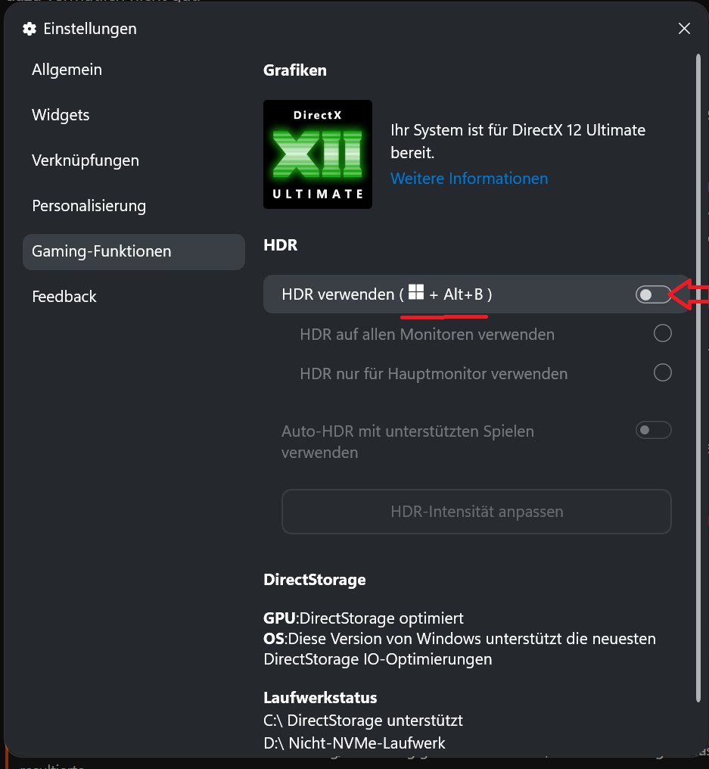
Task: Click the "DirectStorage" section heading
Action: click(x=314, y=579)
